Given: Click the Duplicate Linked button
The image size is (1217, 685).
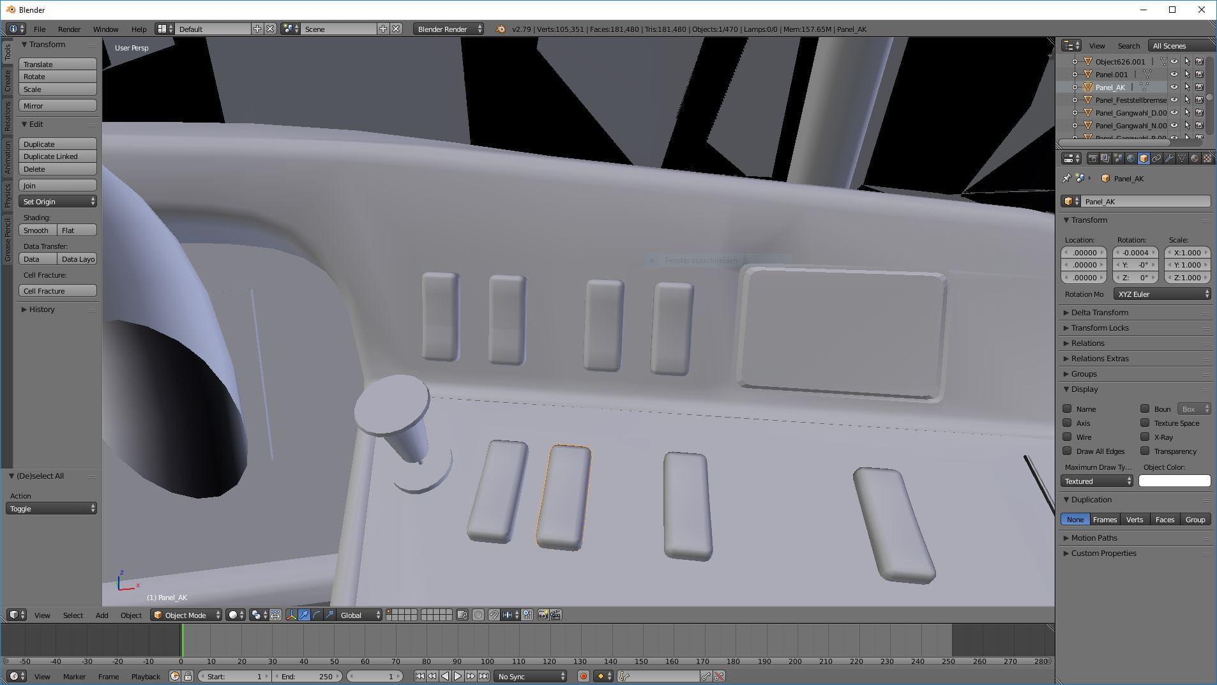Looking at the screenshot, I should [x=58, y=156].
